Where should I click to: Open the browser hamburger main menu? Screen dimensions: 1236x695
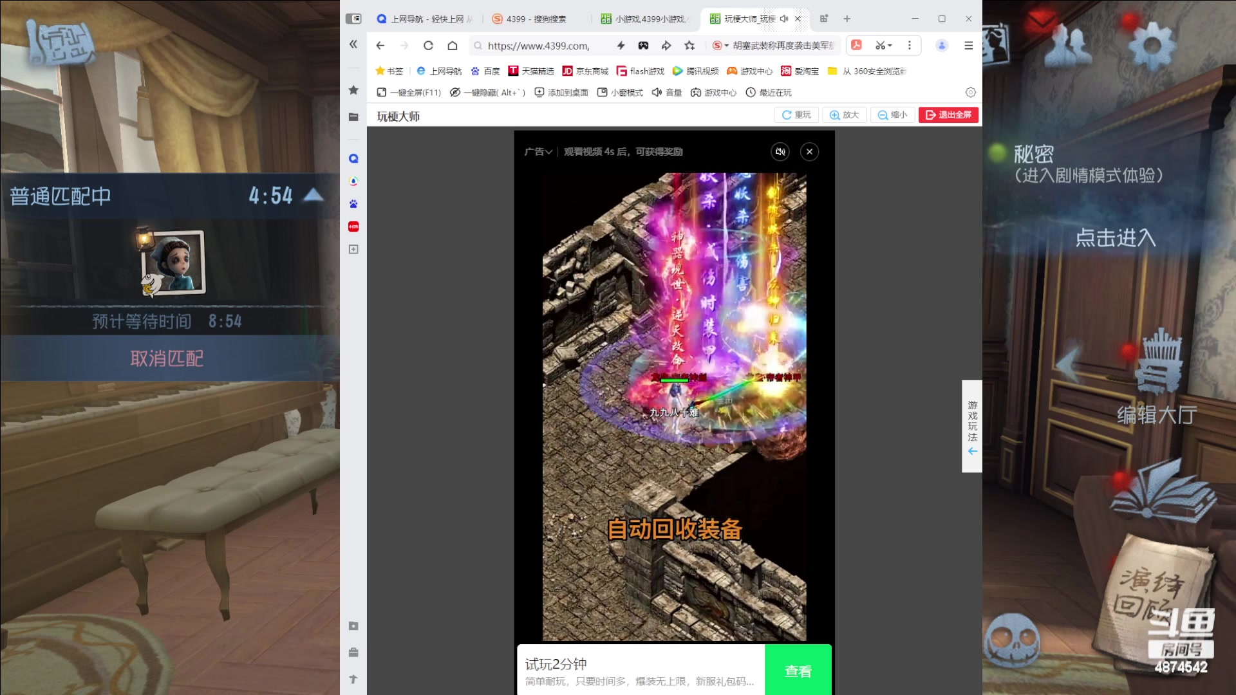[968, 46]
